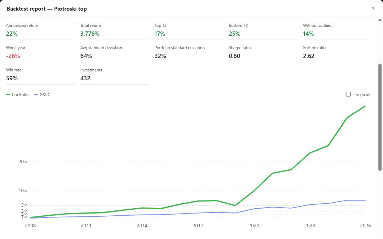This screenshot has height=239, width=383.
Task: Click the 2023 x-axis label
Action: tap(310, 226)
